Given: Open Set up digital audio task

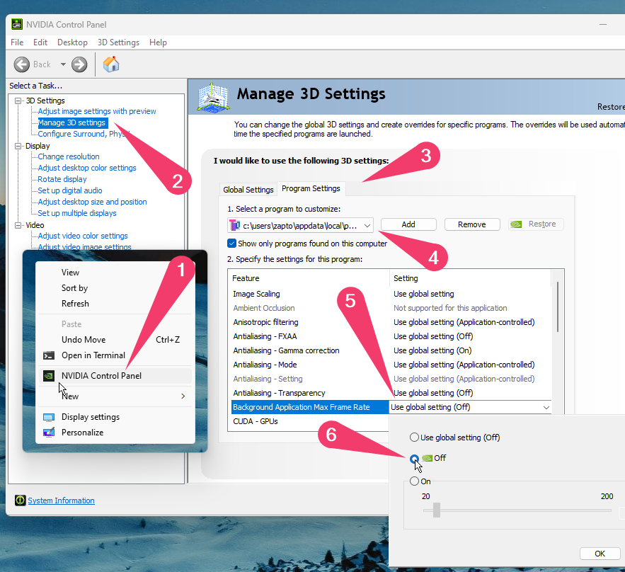Looking at the screenshot, I should (70, 190).
